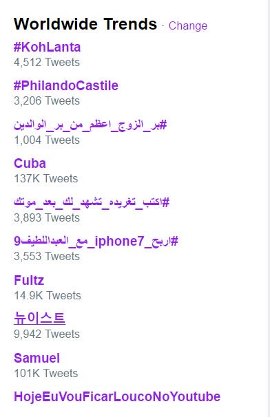Open the #بر_الزوج_اعظم_من_بر_الوالدين hashtag

tap(90, 125)
